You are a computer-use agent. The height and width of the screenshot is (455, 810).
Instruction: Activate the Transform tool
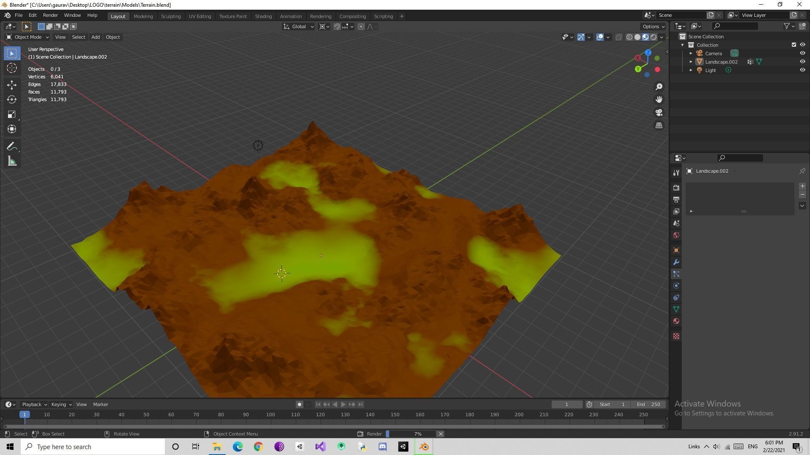[x=12, y=129]
